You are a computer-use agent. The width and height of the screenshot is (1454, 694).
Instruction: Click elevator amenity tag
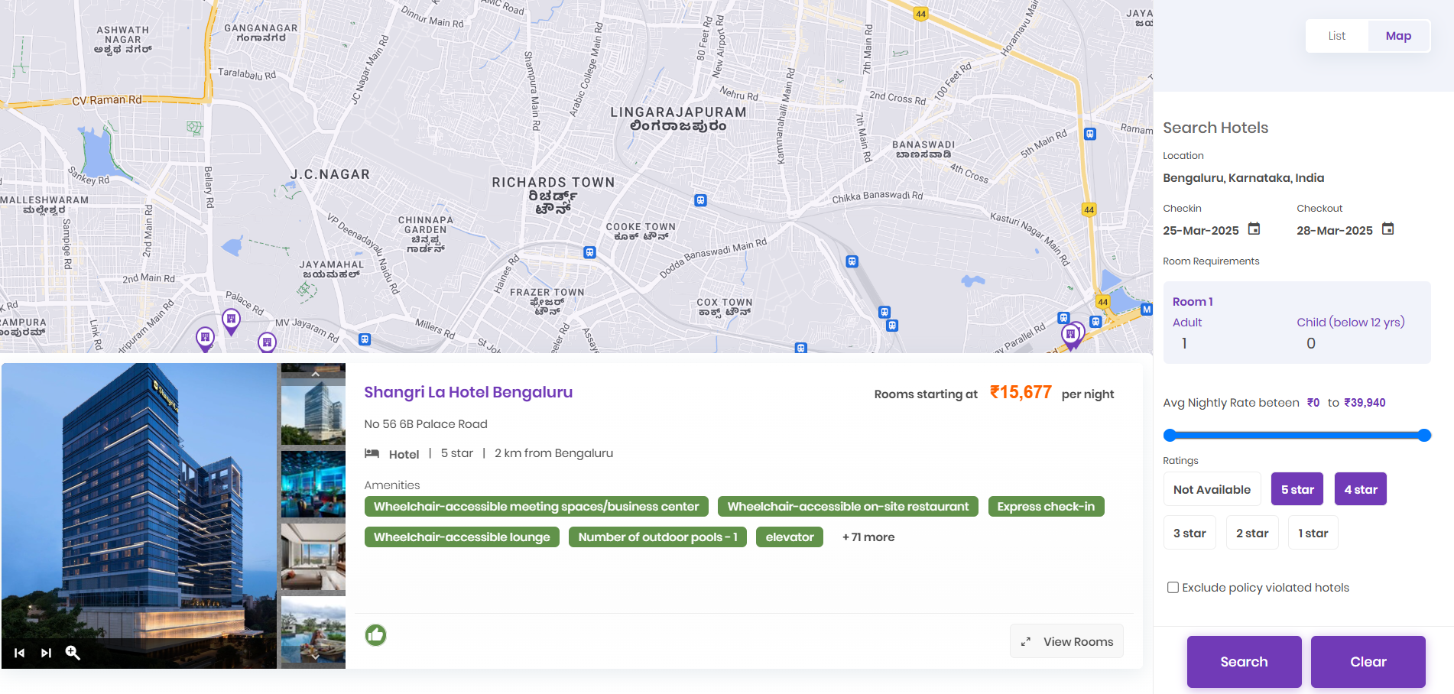pos(790,537)
